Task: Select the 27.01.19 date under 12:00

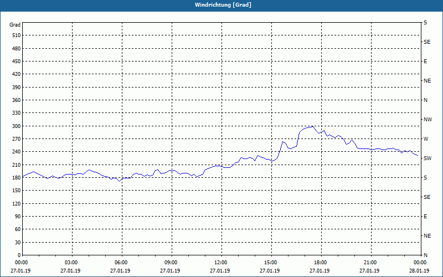Action: [x=220, y=271]
